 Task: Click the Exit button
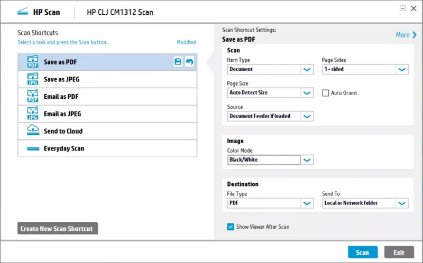click(x=399, y=252)
